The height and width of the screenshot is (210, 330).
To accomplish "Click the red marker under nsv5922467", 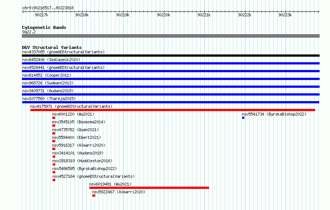I will coord(94,196).
